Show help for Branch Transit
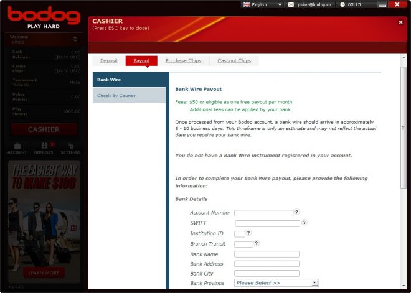The width and height of the screenshot is (411, 293). (x=257, y=243)
